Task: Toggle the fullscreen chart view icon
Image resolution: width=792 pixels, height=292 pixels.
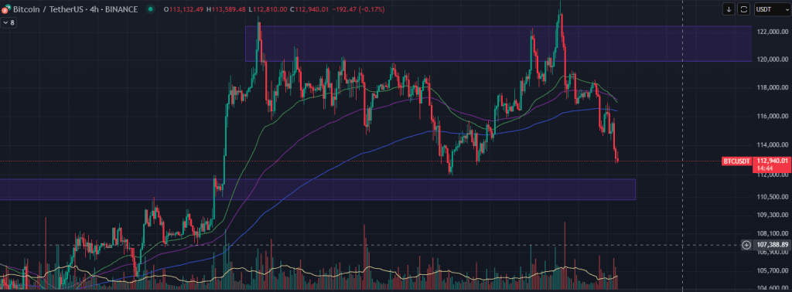Action: click(x=743, y=8)
